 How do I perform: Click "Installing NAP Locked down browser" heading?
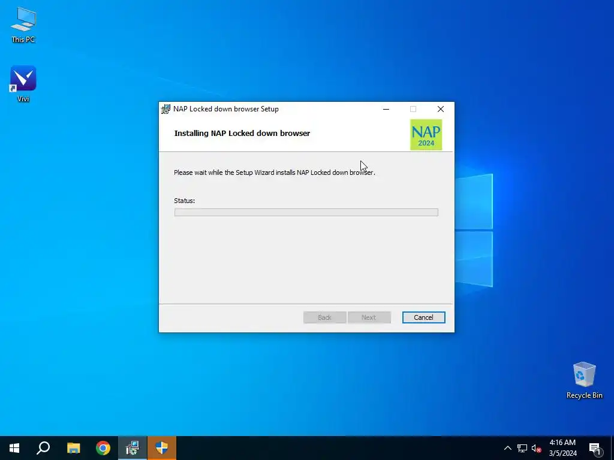click(242, 134)
